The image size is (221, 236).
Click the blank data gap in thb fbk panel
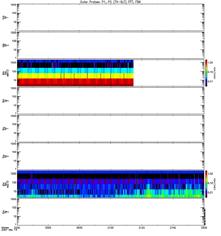169,73
